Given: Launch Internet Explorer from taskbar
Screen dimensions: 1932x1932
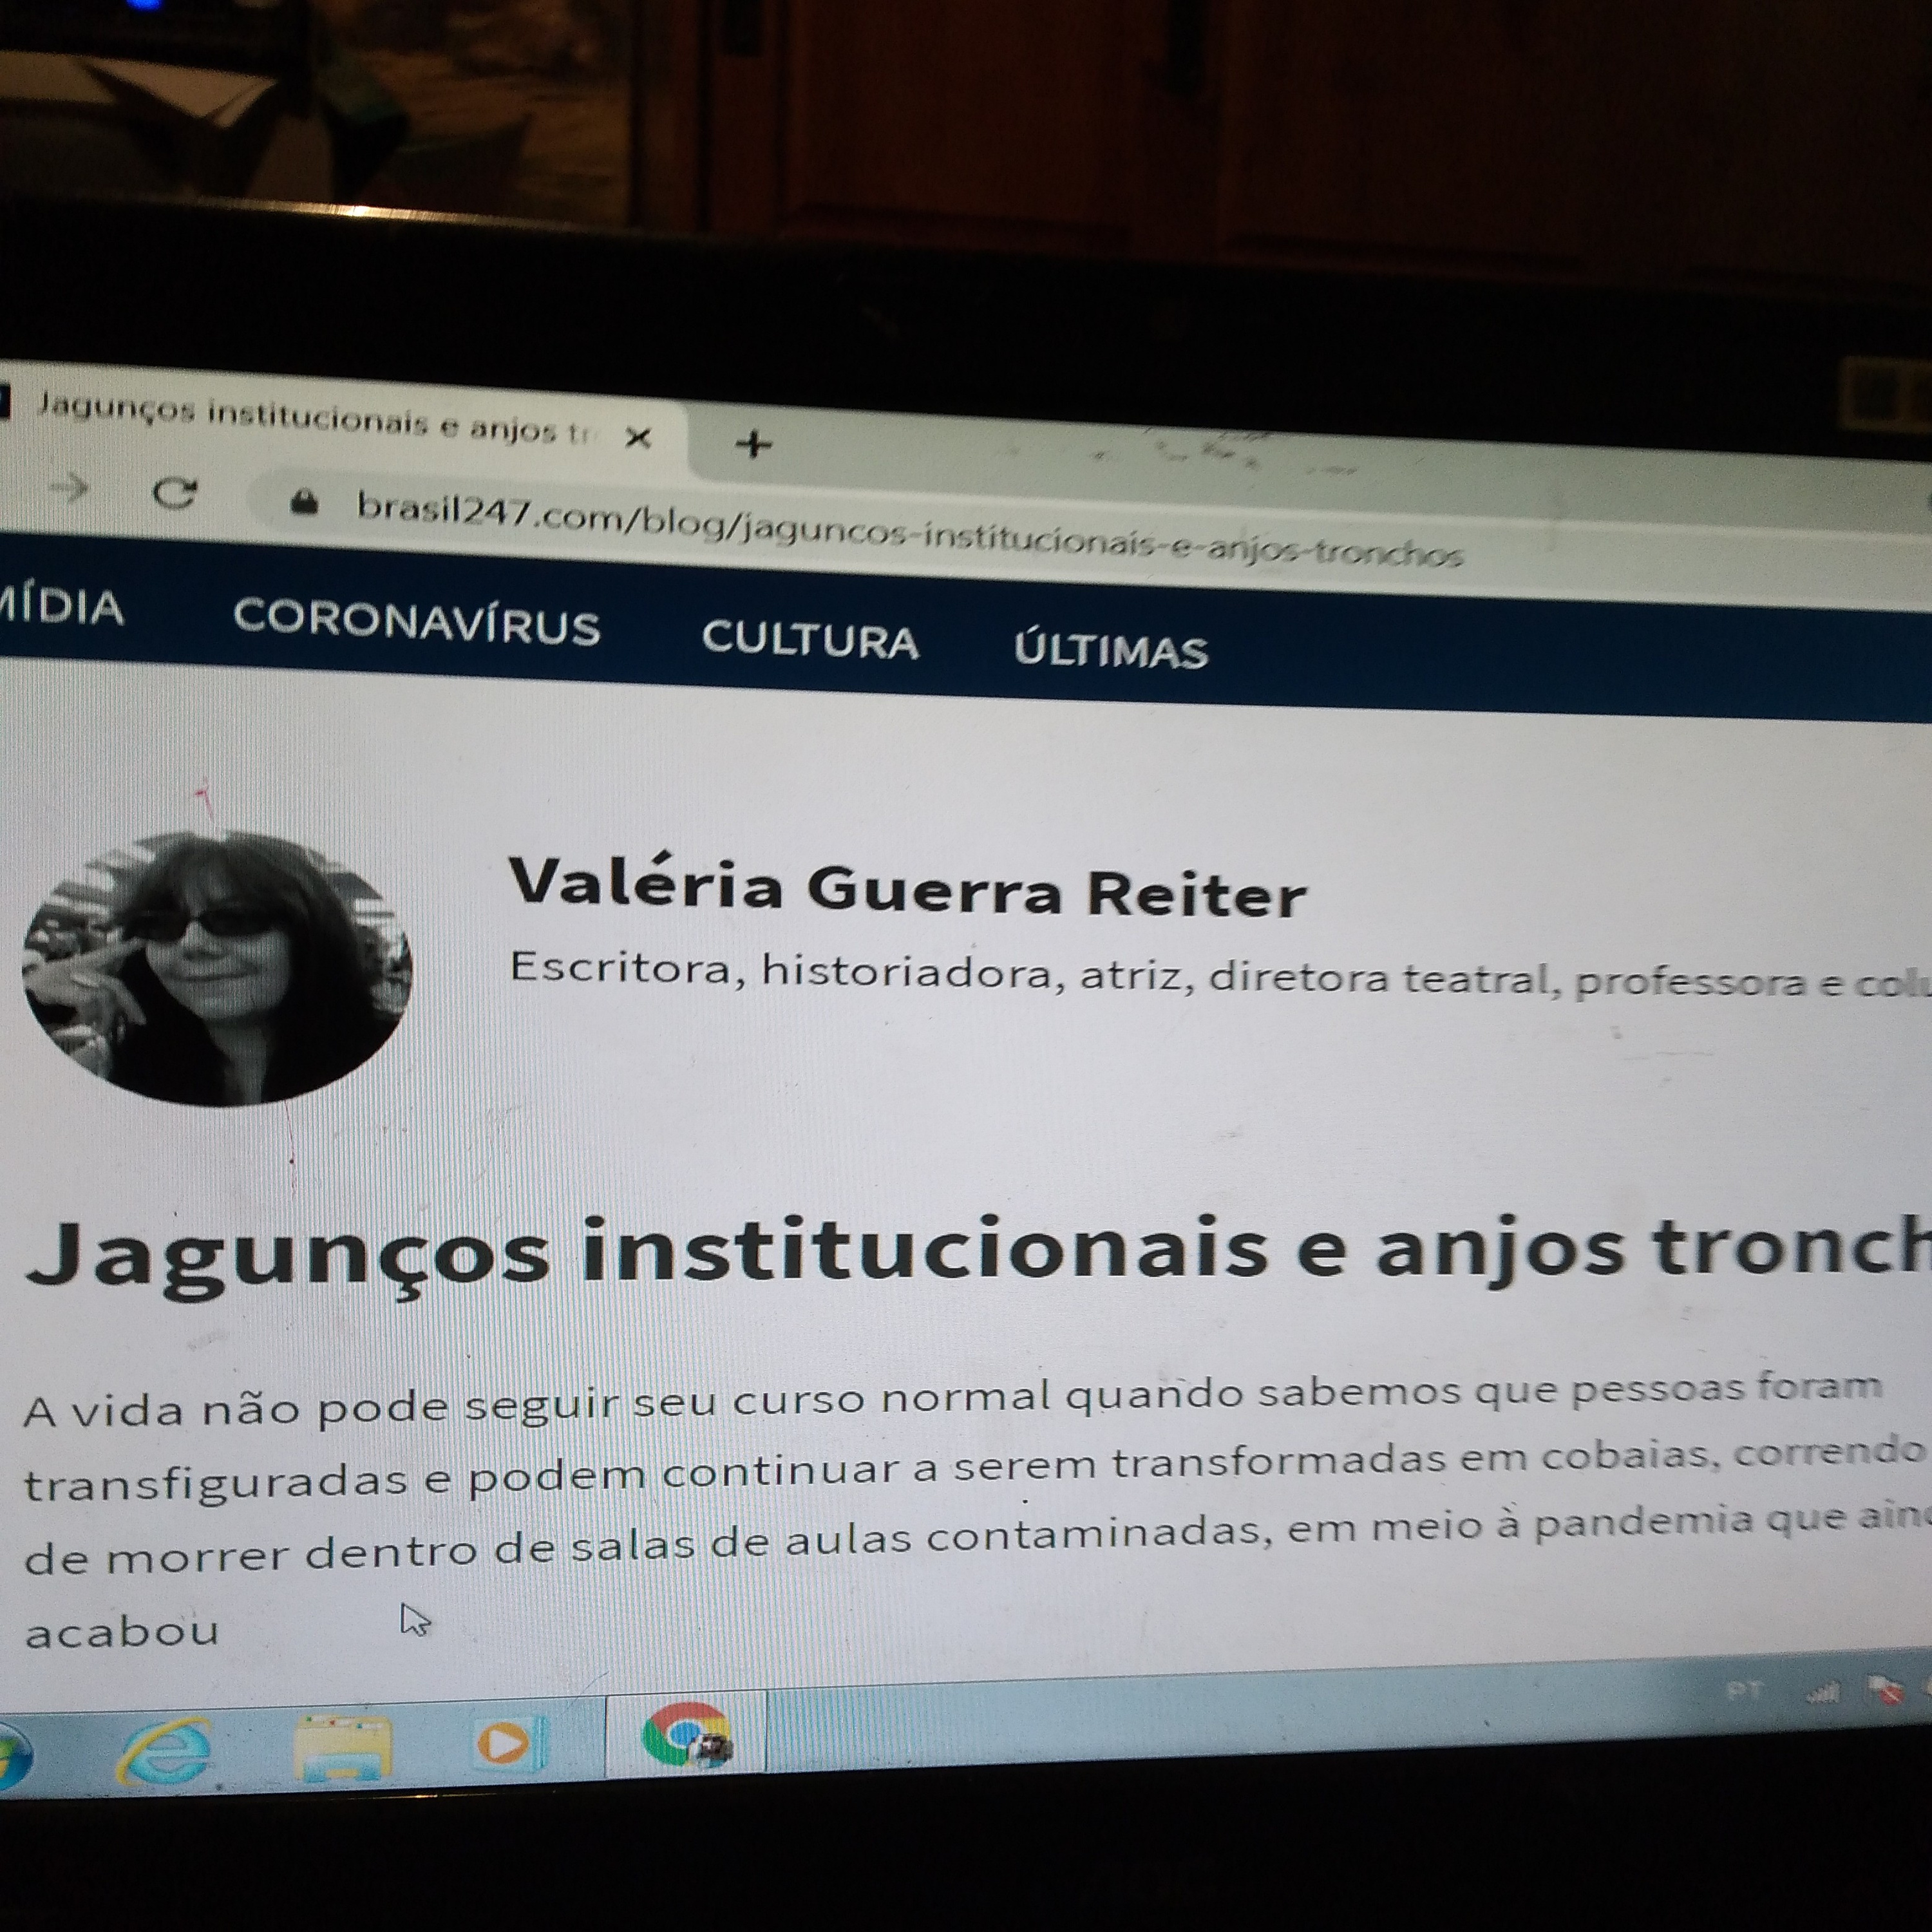Looking at the screenshot, I should click(166, 1752).
